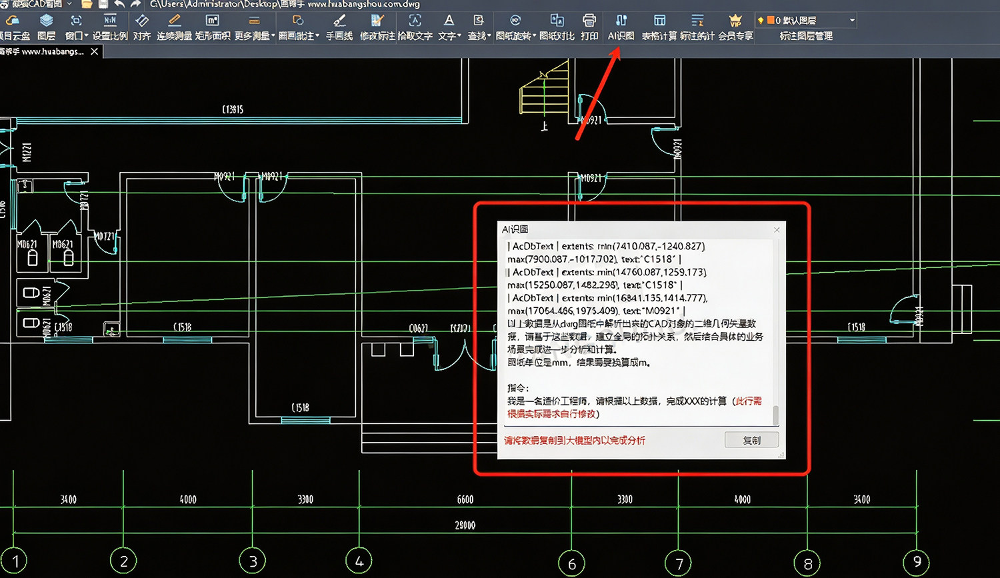Click the AI识图 dialog text scrollbar
1000x578 pixels.
(x=775, y=332)
